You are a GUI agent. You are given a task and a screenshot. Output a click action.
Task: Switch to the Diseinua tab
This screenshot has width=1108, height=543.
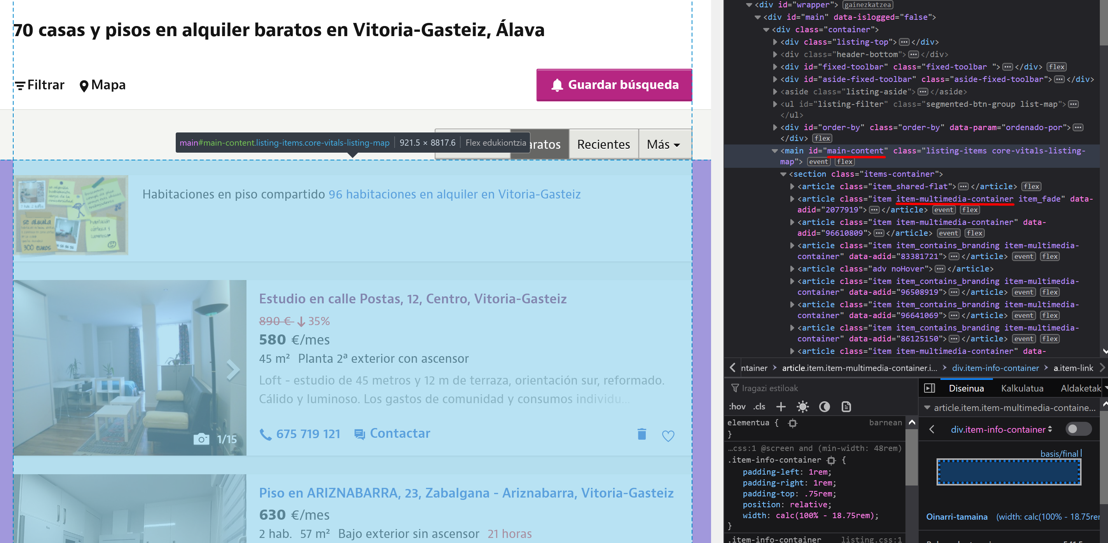pyautogui.click(x=966, y=388)
